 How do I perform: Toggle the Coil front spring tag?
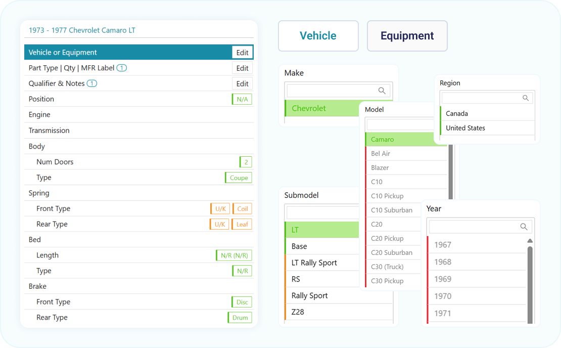coord(242,209)
